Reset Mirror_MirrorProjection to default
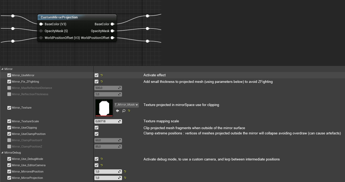The height and width of the screenshot is (182, 345). 125,178
